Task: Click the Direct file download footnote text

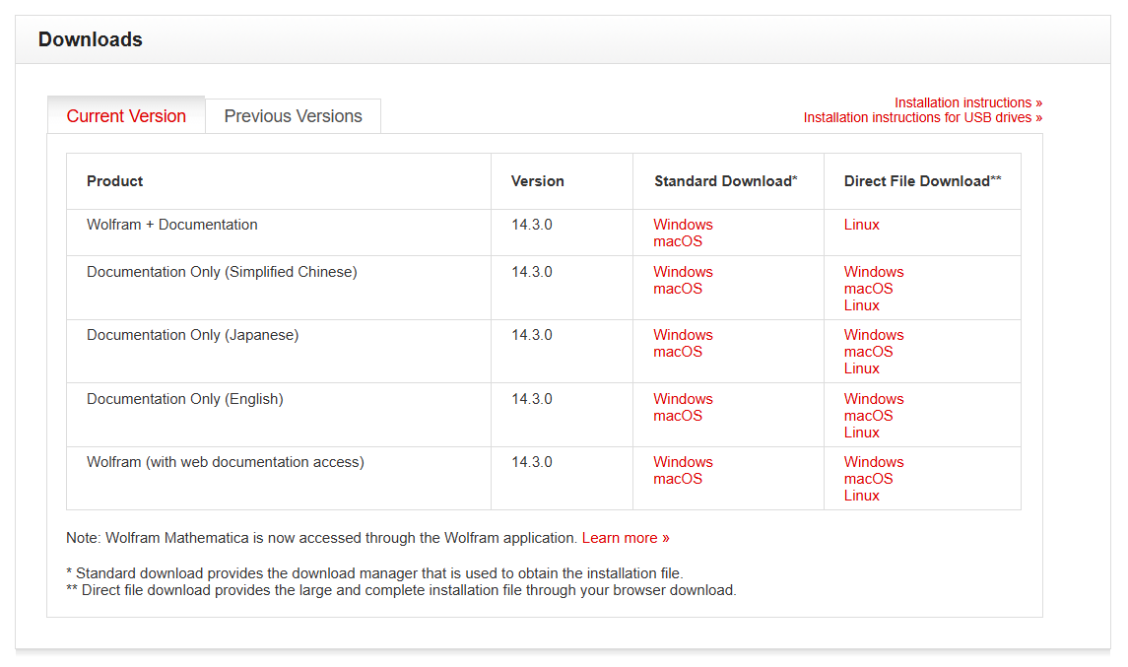Action: [x=401, y=590]
